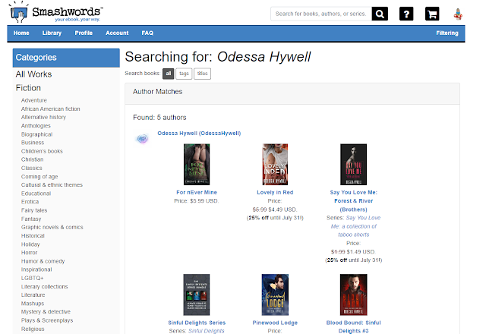Open the Profile menu item
Image resolution: width=486 pixels, height=334 pixels.
84,33
